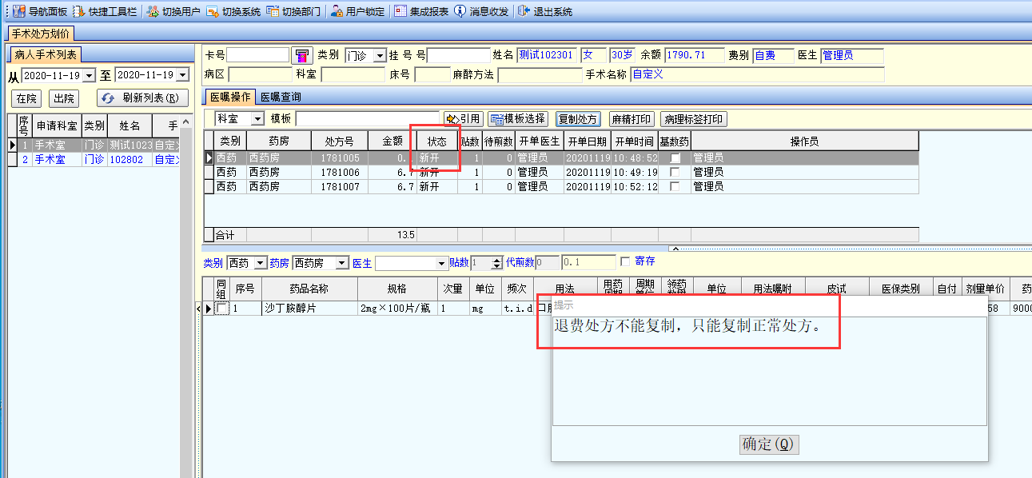
Task: Click the 状态 column header
Action: tap(437, 141)
